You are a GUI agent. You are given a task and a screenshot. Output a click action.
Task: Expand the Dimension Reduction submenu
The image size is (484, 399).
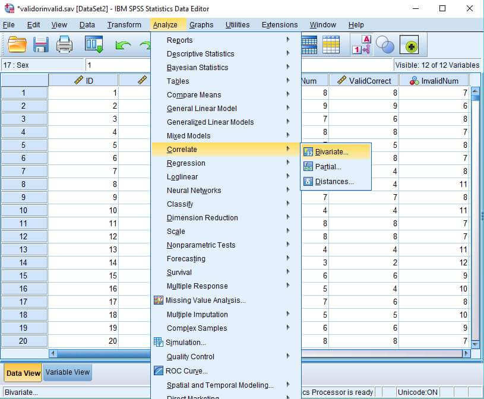(x=287, y=217)
